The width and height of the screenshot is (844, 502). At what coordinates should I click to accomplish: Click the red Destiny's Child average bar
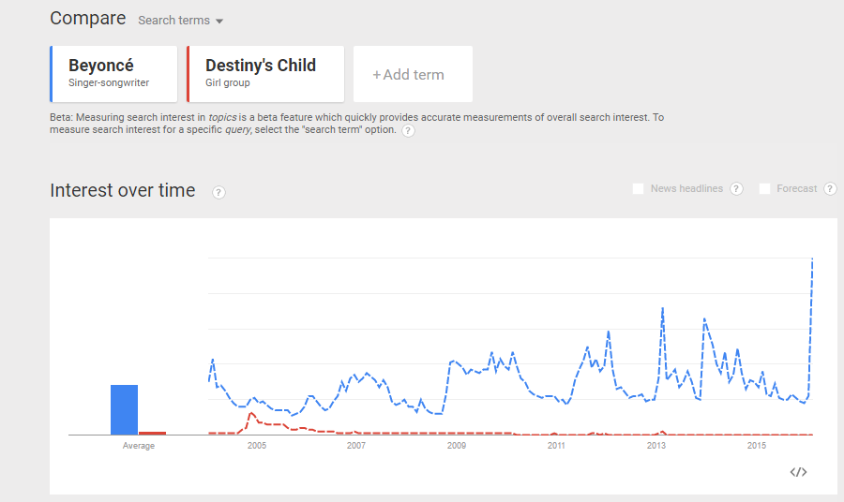152,433
